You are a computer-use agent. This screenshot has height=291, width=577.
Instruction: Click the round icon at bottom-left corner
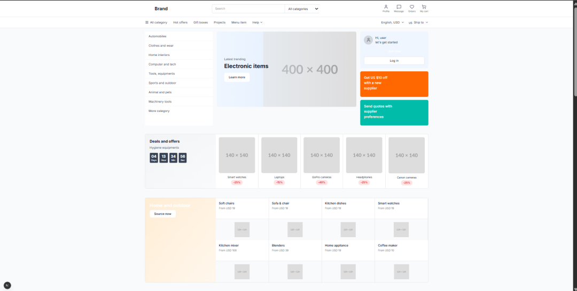click(x=7, y=285)
